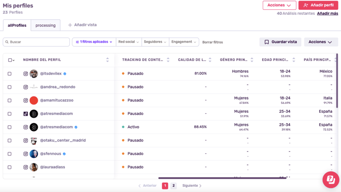Open @sfennous profile avatar
This screenshot has width=341, height=192.
pyautogui.click(x=34, y=154)
